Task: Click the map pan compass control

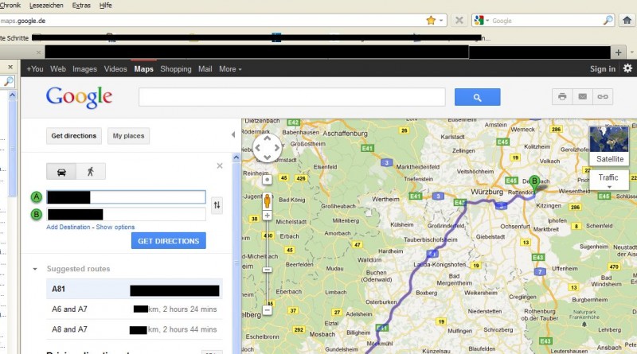Action: click(267, 148)
